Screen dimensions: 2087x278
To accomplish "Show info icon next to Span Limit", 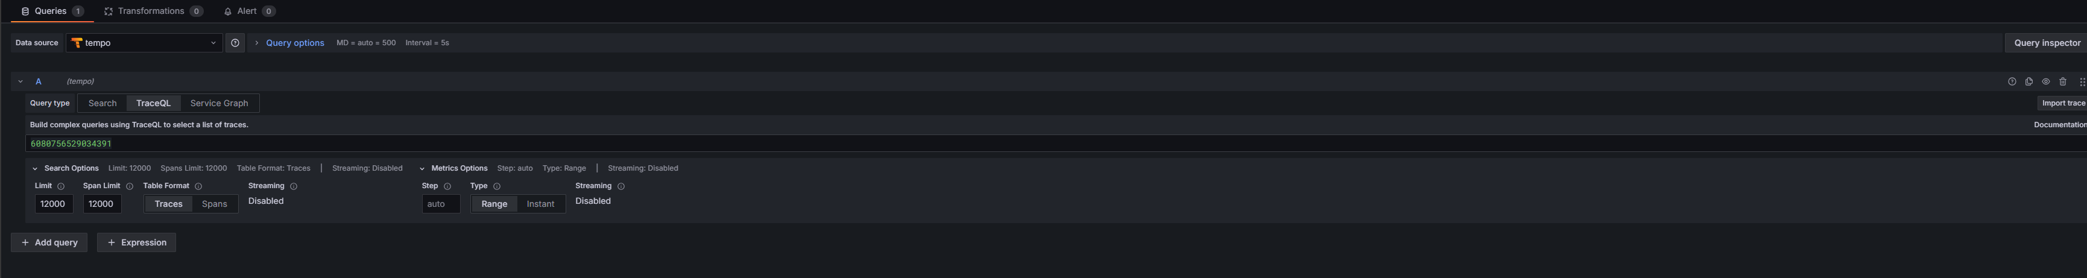I will click(x=130, y=186).
